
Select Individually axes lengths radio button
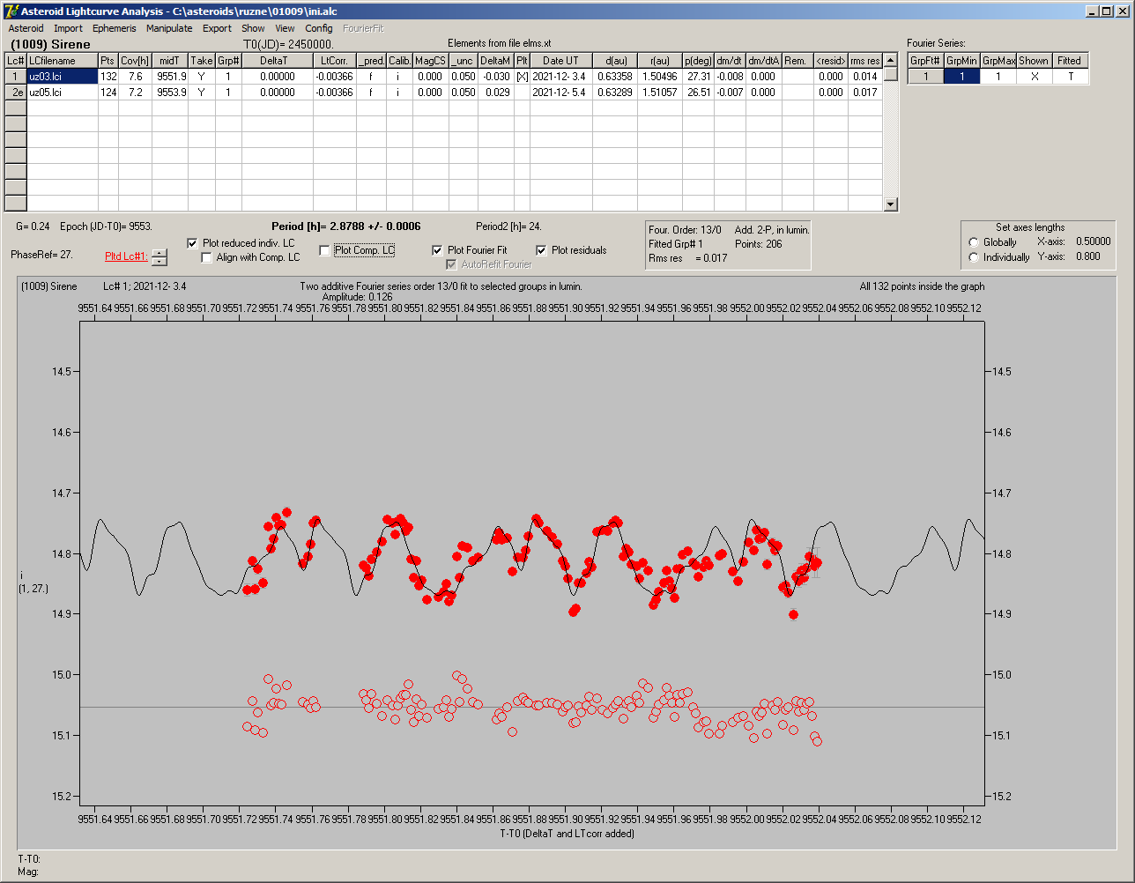[974, 257]
